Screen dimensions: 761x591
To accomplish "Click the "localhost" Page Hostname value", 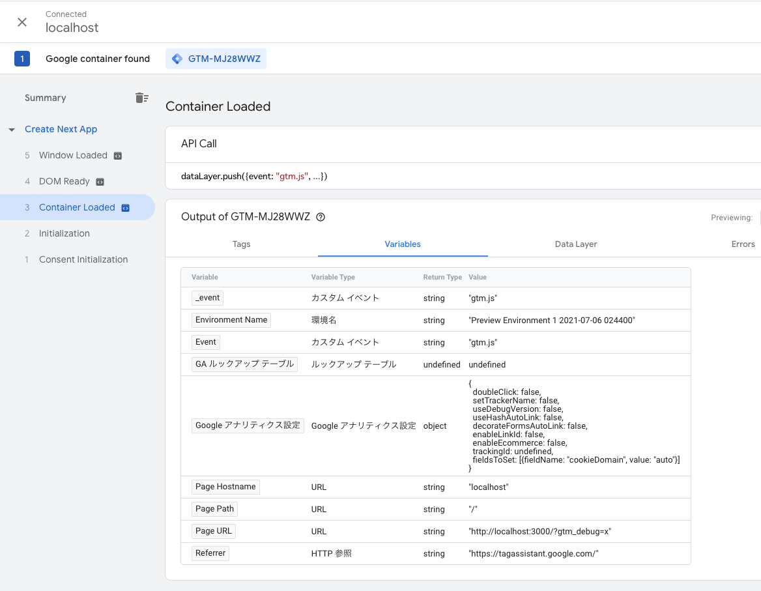I will pos(488,487).
